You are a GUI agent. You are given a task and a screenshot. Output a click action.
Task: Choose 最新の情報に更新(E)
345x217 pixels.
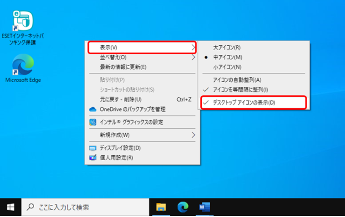point(142,67)
